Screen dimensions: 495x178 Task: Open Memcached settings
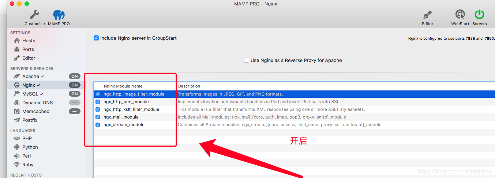point(36,111)
